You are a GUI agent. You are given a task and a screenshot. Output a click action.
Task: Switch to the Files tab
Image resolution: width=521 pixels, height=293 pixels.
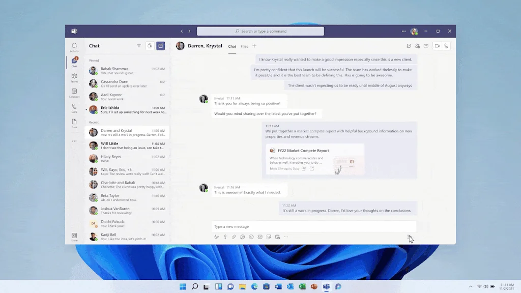pos(244,46)
